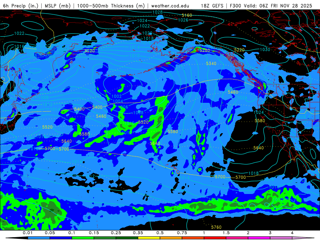Select yellow legend swatch between 0.35 and 0.5
The height and width of the screenshot is (240, 320).
pyautogui.click(x=149, y=238)
